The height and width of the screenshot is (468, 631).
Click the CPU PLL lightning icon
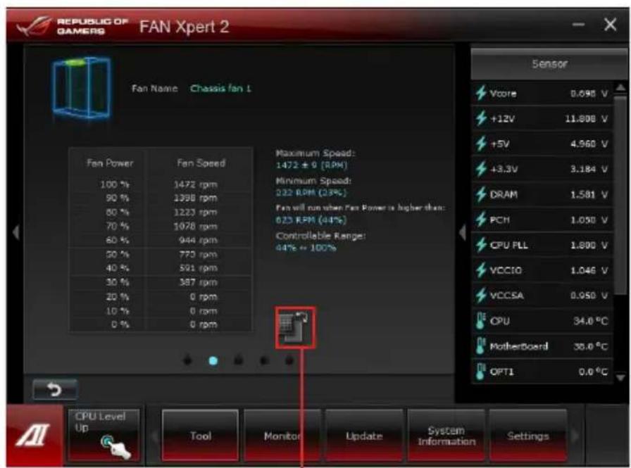pyautogui.click(x=481, y=245)
